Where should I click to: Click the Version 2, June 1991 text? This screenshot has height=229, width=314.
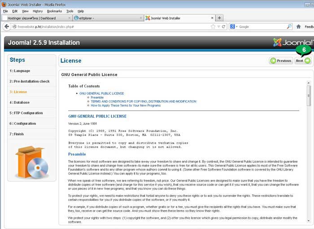tap(83, 123)
